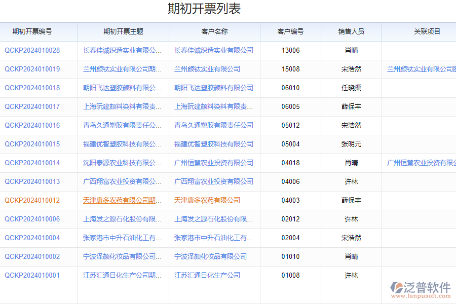Click salesperson 薛保丰 in row QCKP2024010017

coord(351,106)
